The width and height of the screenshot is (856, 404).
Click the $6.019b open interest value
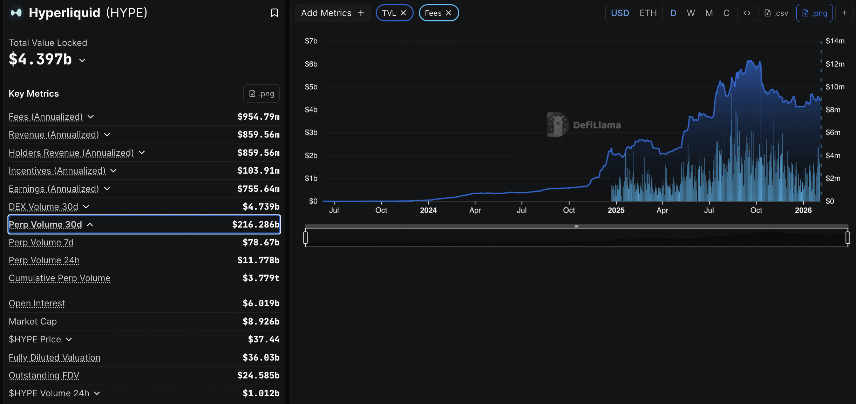pyautogui.click(x=261, y=303)
